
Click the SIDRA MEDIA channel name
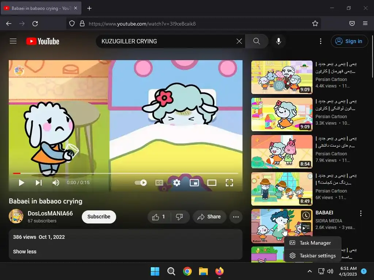329,221
